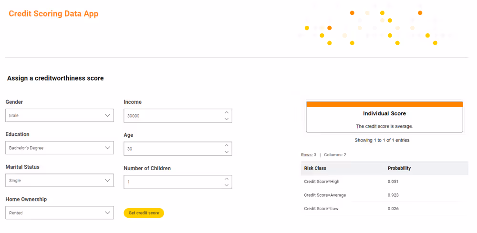The height and width of the screenshot is (233, 477).
Task: Expand the Education dropdown
Action: click(60, 148)
